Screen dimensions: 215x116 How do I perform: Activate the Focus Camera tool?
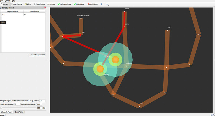point(39,4)
